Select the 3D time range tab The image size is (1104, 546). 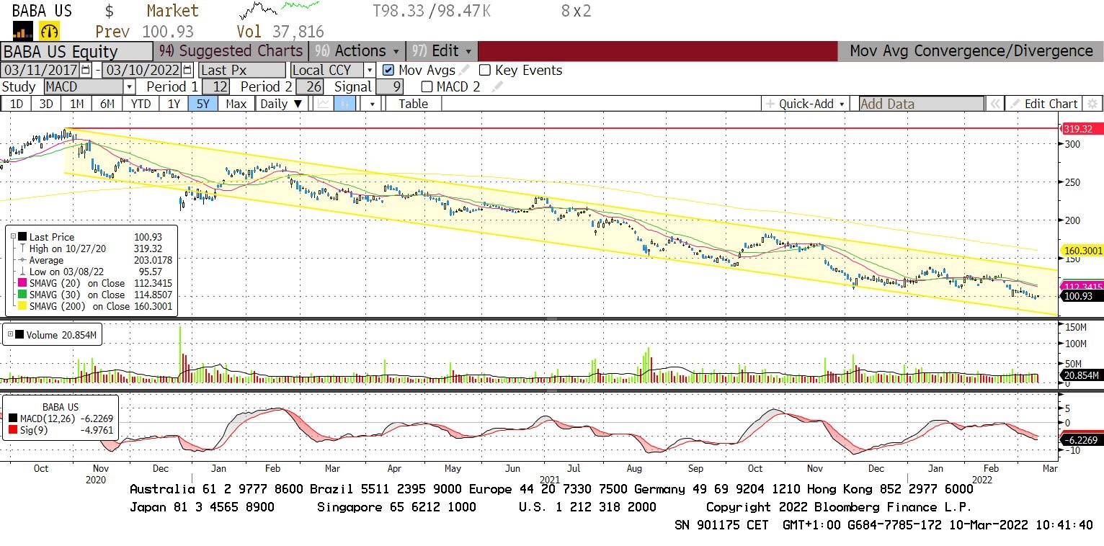[46, 104]
